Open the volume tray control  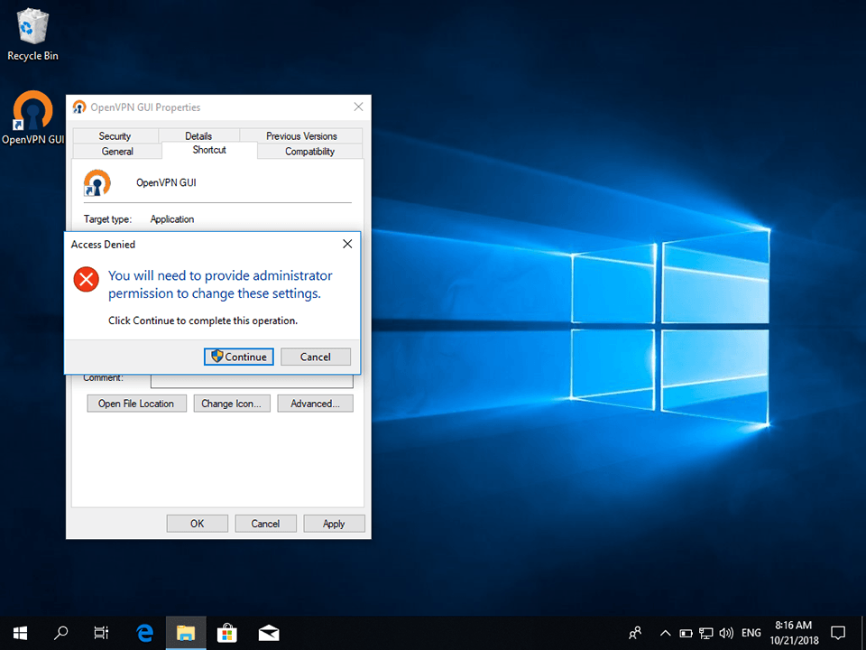pyautogui.click(x=726, y=634)
